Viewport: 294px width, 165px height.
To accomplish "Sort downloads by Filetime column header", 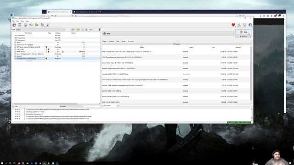I will 238,48.
